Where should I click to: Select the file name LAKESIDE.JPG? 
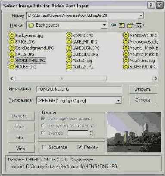coord(85,54)
